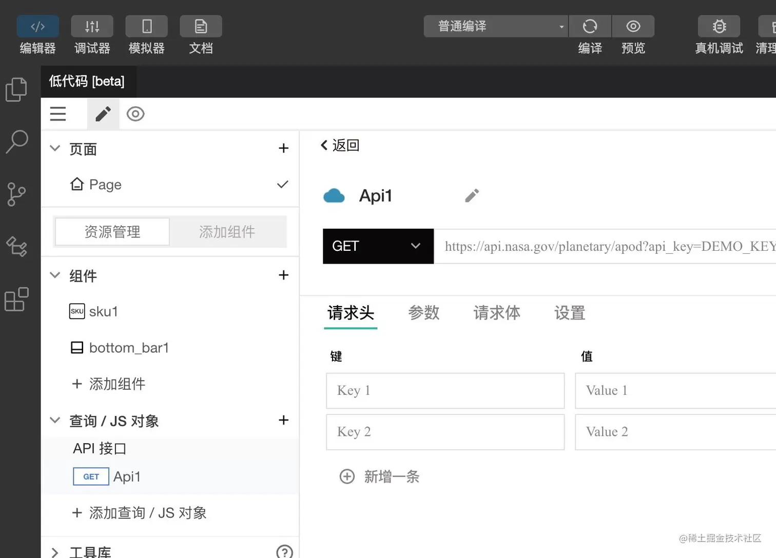776x558 pixels.
Task: Click the Key 1 input field
Action: (x=445, y=390)
